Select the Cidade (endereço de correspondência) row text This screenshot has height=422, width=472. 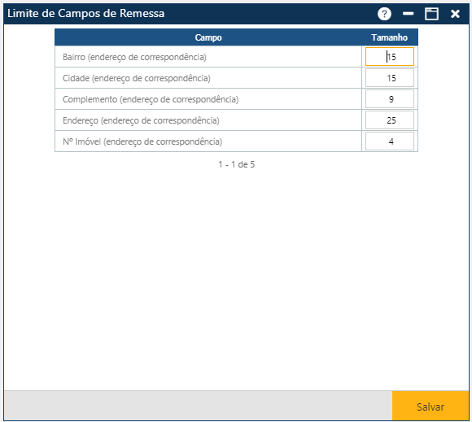pyautogui.click(x=137, y=78)
